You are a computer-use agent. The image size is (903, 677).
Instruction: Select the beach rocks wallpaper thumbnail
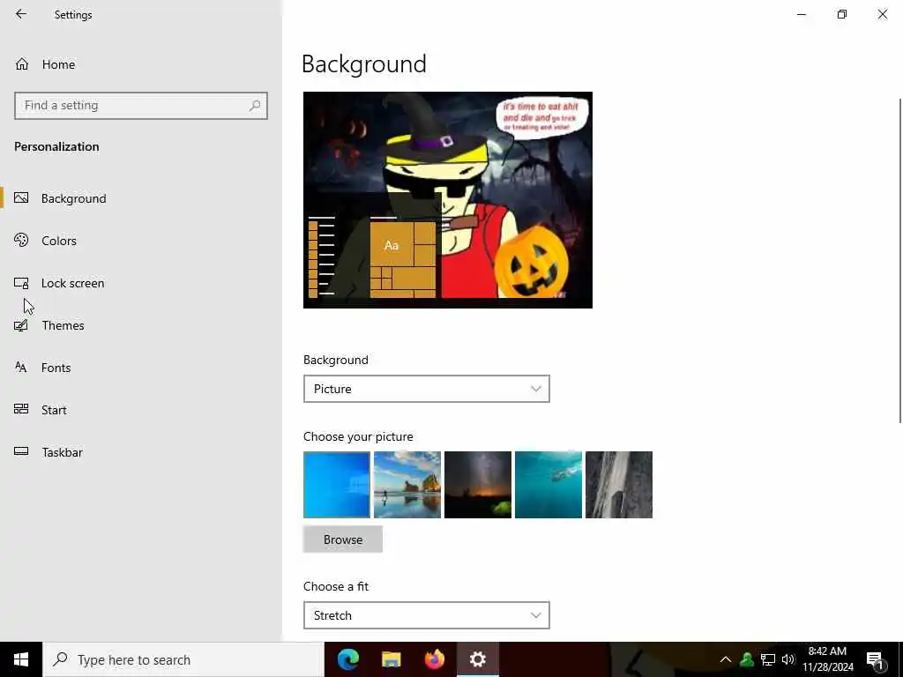pos(407,485)
